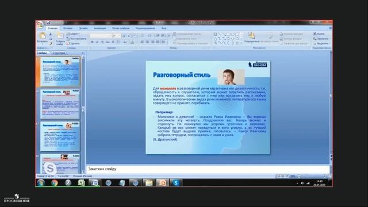368x207 pixels.
Task: Open Google Chrome from the taskbar
Action: tap(55, 183)
